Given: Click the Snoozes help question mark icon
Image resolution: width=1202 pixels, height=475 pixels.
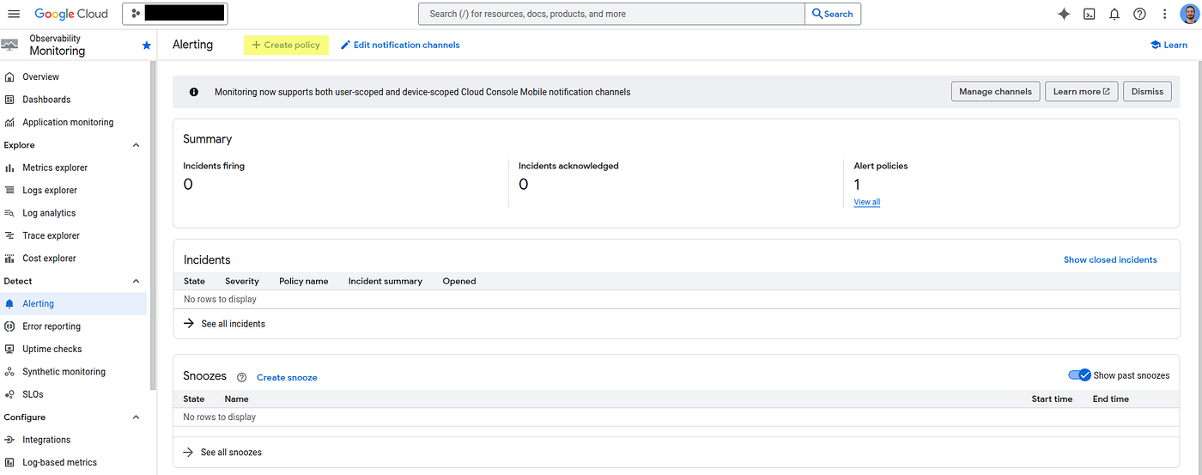Looking at the screenshot, I should (x=241, y=377).
